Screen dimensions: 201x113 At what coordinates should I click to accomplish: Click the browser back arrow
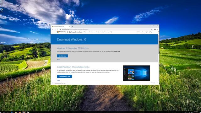pos(52,29)
